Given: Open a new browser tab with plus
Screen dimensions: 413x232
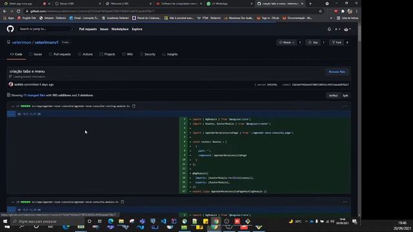Looking at the screenshot, I should coord(310,4).
